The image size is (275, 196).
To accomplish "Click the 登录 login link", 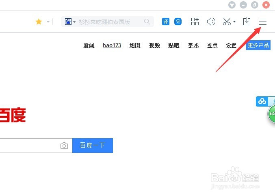I will [x=212, y=45].
